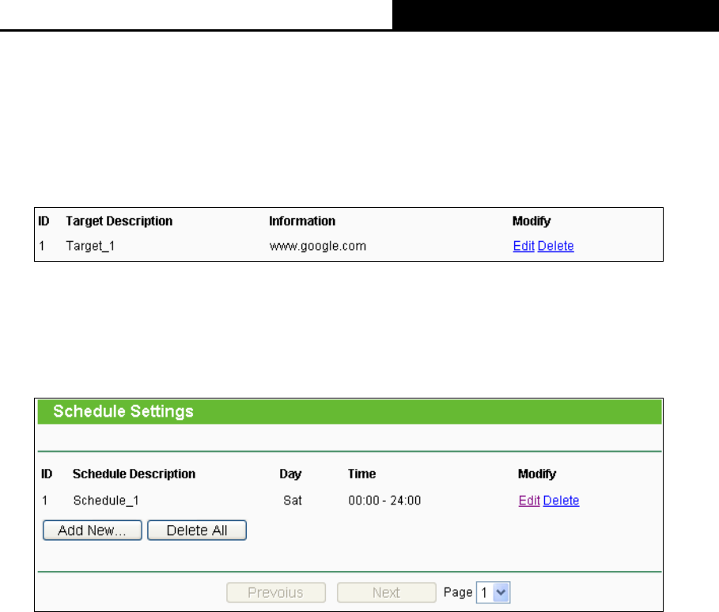The image size is (719, 612).
Task: Click the Information column header
Action: click(x=302, y=221)
